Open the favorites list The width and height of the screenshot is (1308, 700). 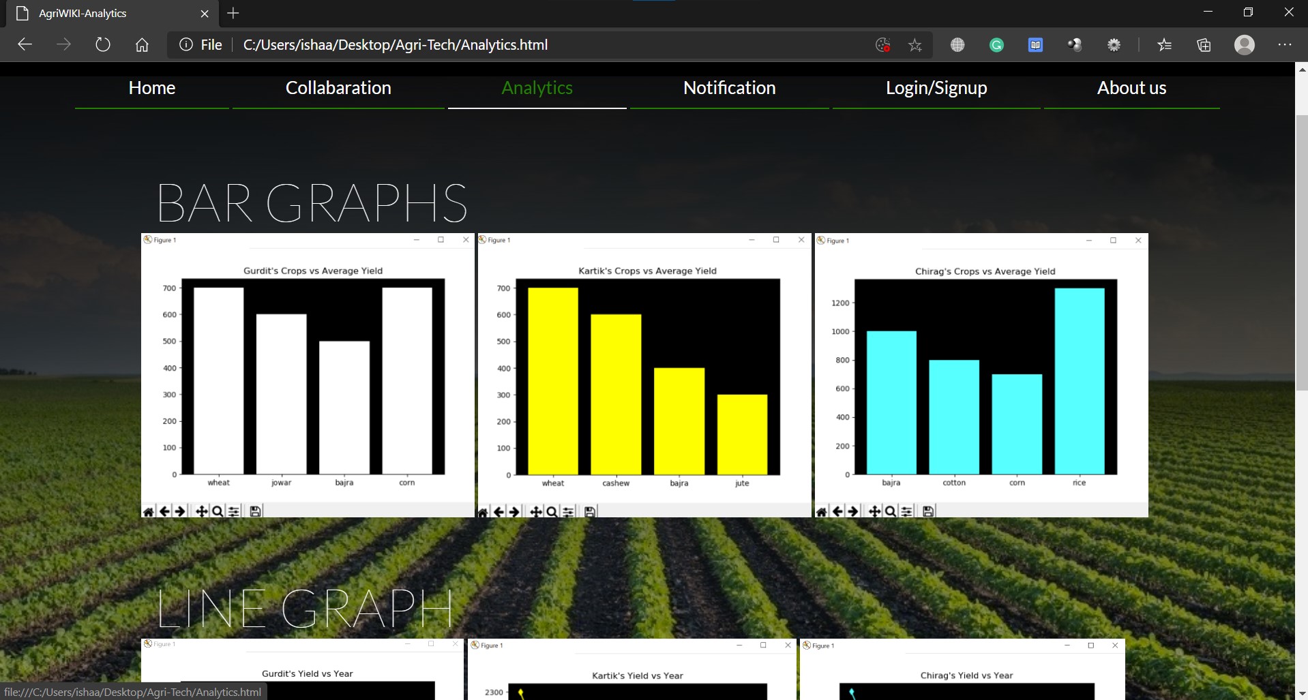tap(1164, 45)
